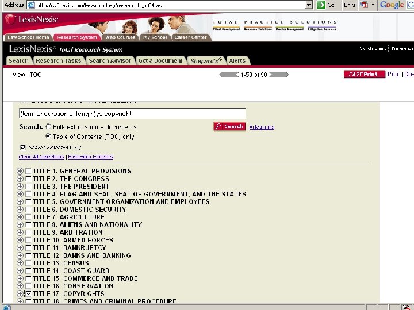Screen dimensions: 414x310
Task: Click the search terms input field
Action: pyautogui.click(x=133, y=114)
